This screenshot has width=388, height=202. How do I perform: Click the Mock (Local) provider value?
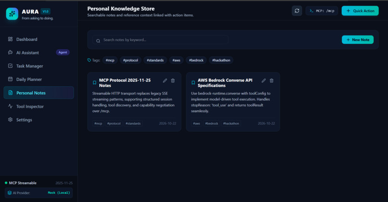pyautogui.click(x=59, y=193)
